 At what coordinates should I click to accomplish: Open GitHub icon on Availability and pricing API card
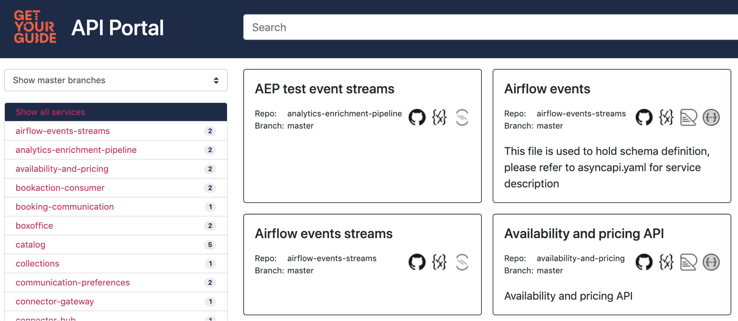644,262
